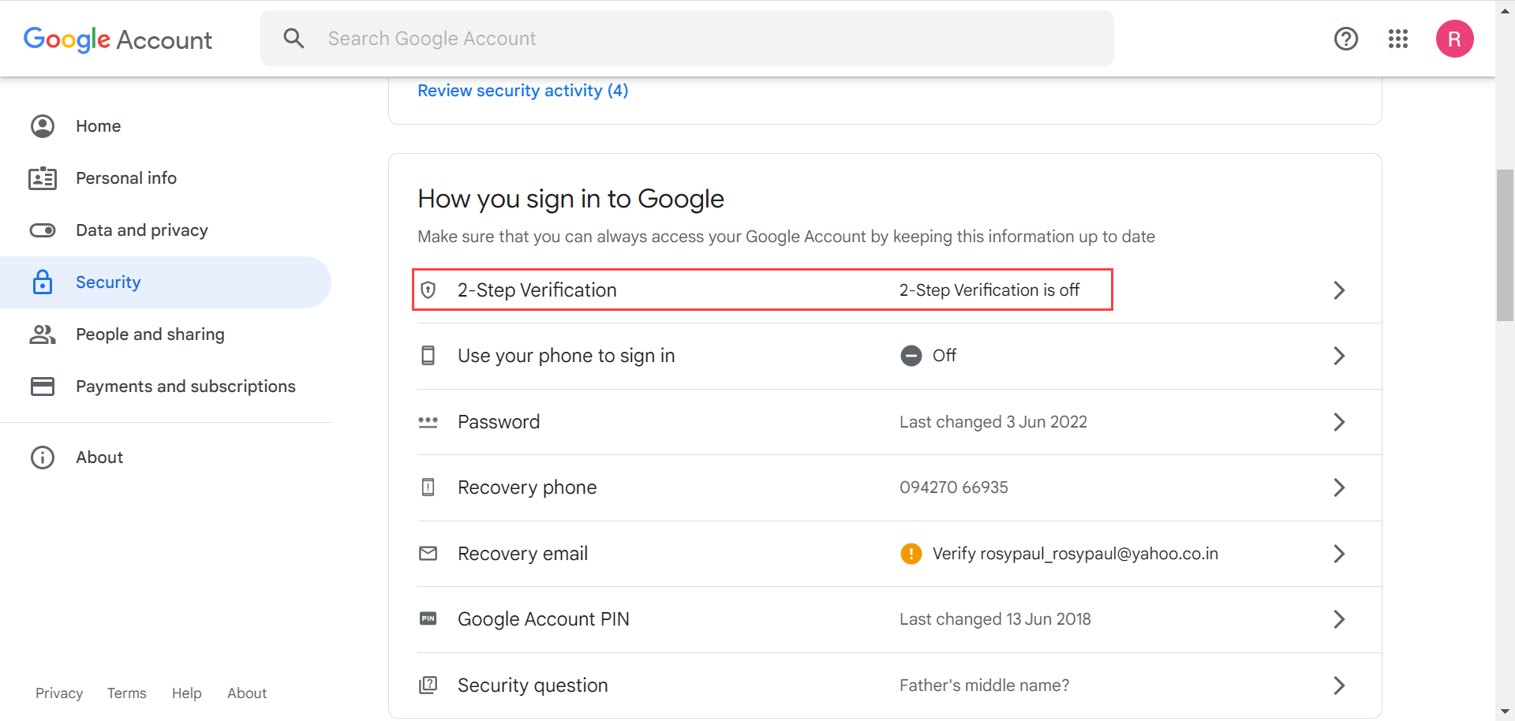Click the Terms link in footer
Viewport: 1515px width, 721px height.
(126, 693)
